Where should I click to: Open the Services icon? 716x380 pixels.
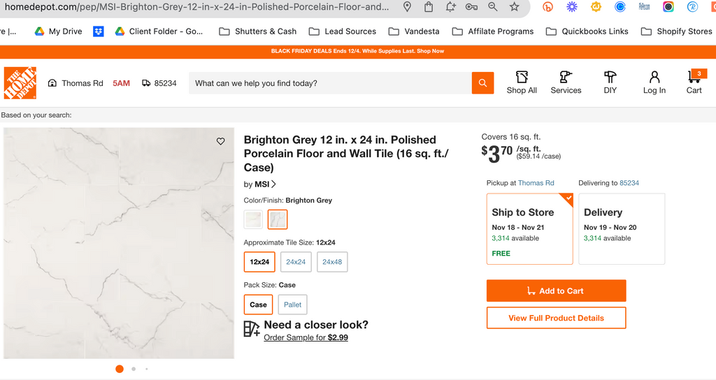click(565, 77)
